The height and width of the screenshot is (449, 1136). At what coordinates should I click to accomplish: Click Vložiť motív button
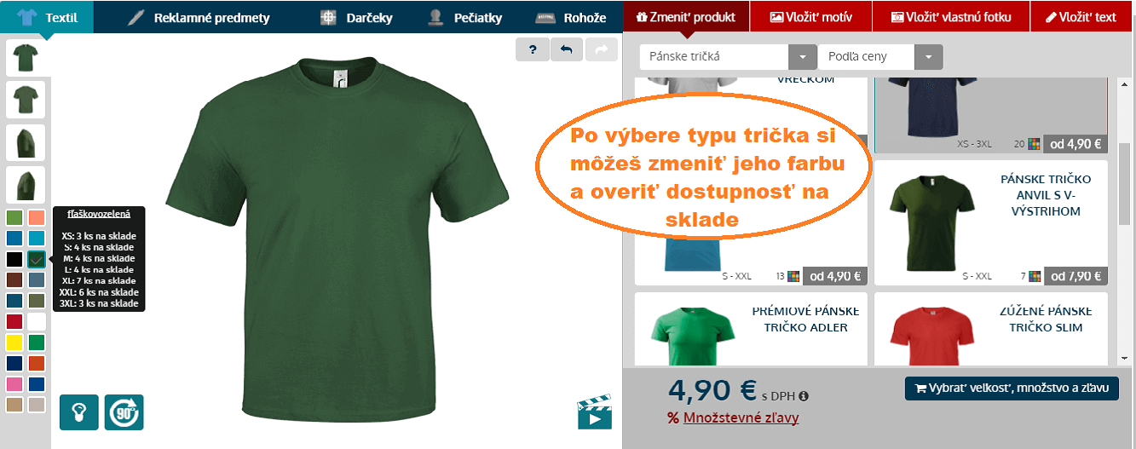[812, 17]
